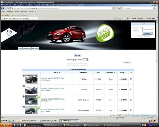This screenshot has width=159, height=127.
Task: Click purple round icon of third vehicle row
Action: pyautogui.click(x=24, y=97)
